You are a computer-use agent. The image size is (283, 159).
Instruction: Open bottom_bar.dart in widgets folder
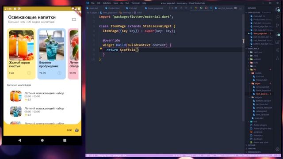pyautogui.click(x=262, y=101)
